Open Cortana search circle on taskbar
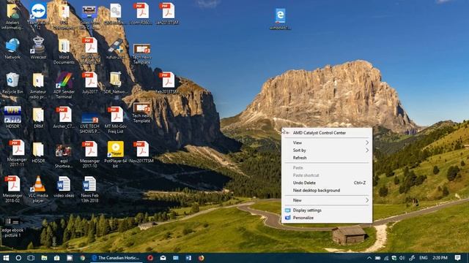 click(18, 258)
